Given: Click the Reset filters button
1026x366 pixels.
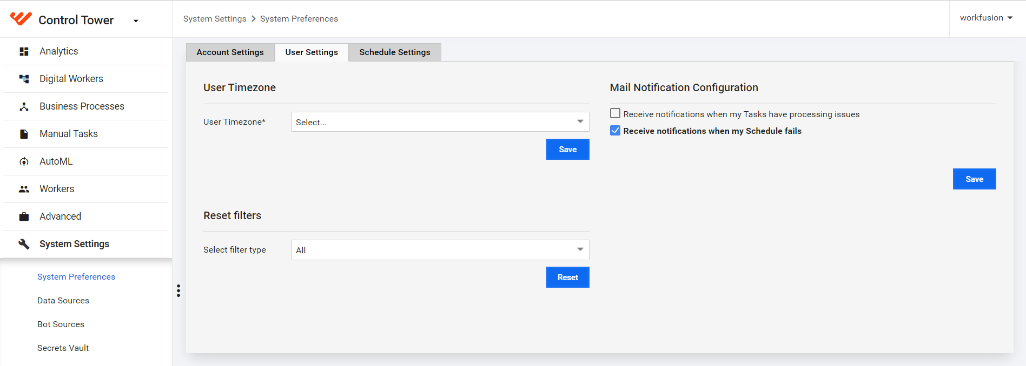Looking at the screenshot, I should coord(568,277).
